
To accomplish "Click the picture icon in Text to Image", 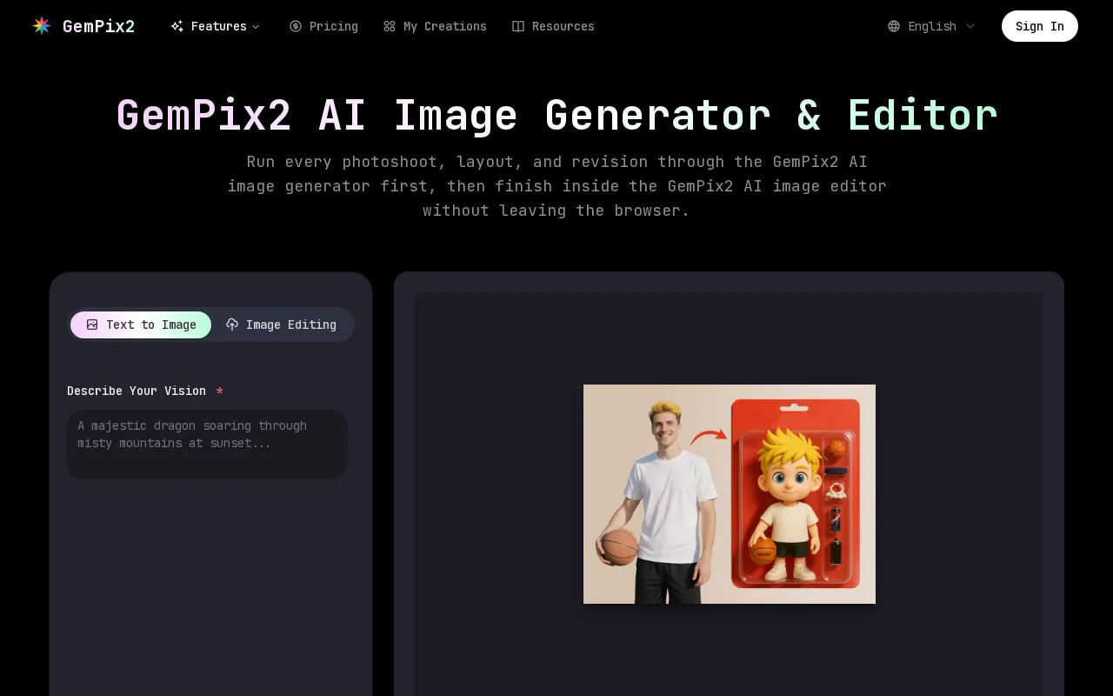I will pos(92,325).
